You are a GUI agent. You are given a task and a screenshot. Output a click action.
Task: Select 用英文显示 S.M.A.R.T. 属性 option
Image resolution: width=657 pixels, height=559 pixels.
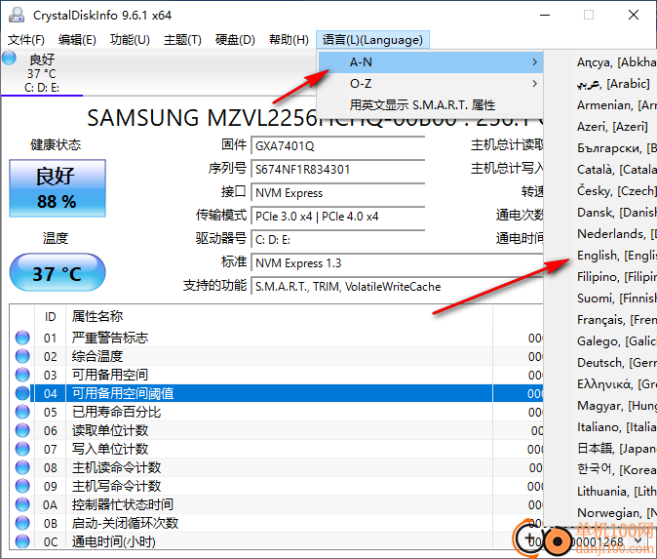(431, 104)
